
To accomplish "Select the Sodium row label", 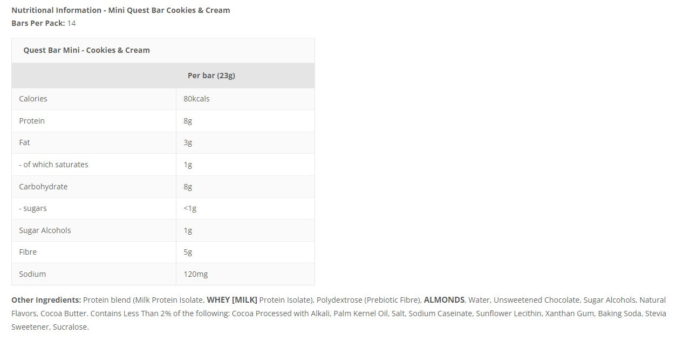I will pos(32,274).
